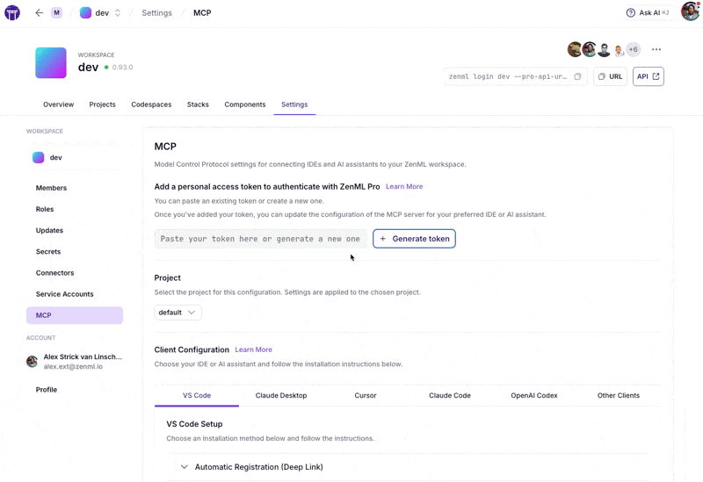Open the Settings breadcrumb
The height and width of the screenshot is (482, 703).
[156, 13]
